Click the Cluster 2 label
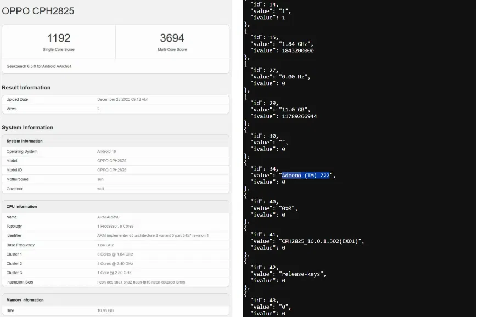Screen dimensions: 477x317 pos(14,263)
